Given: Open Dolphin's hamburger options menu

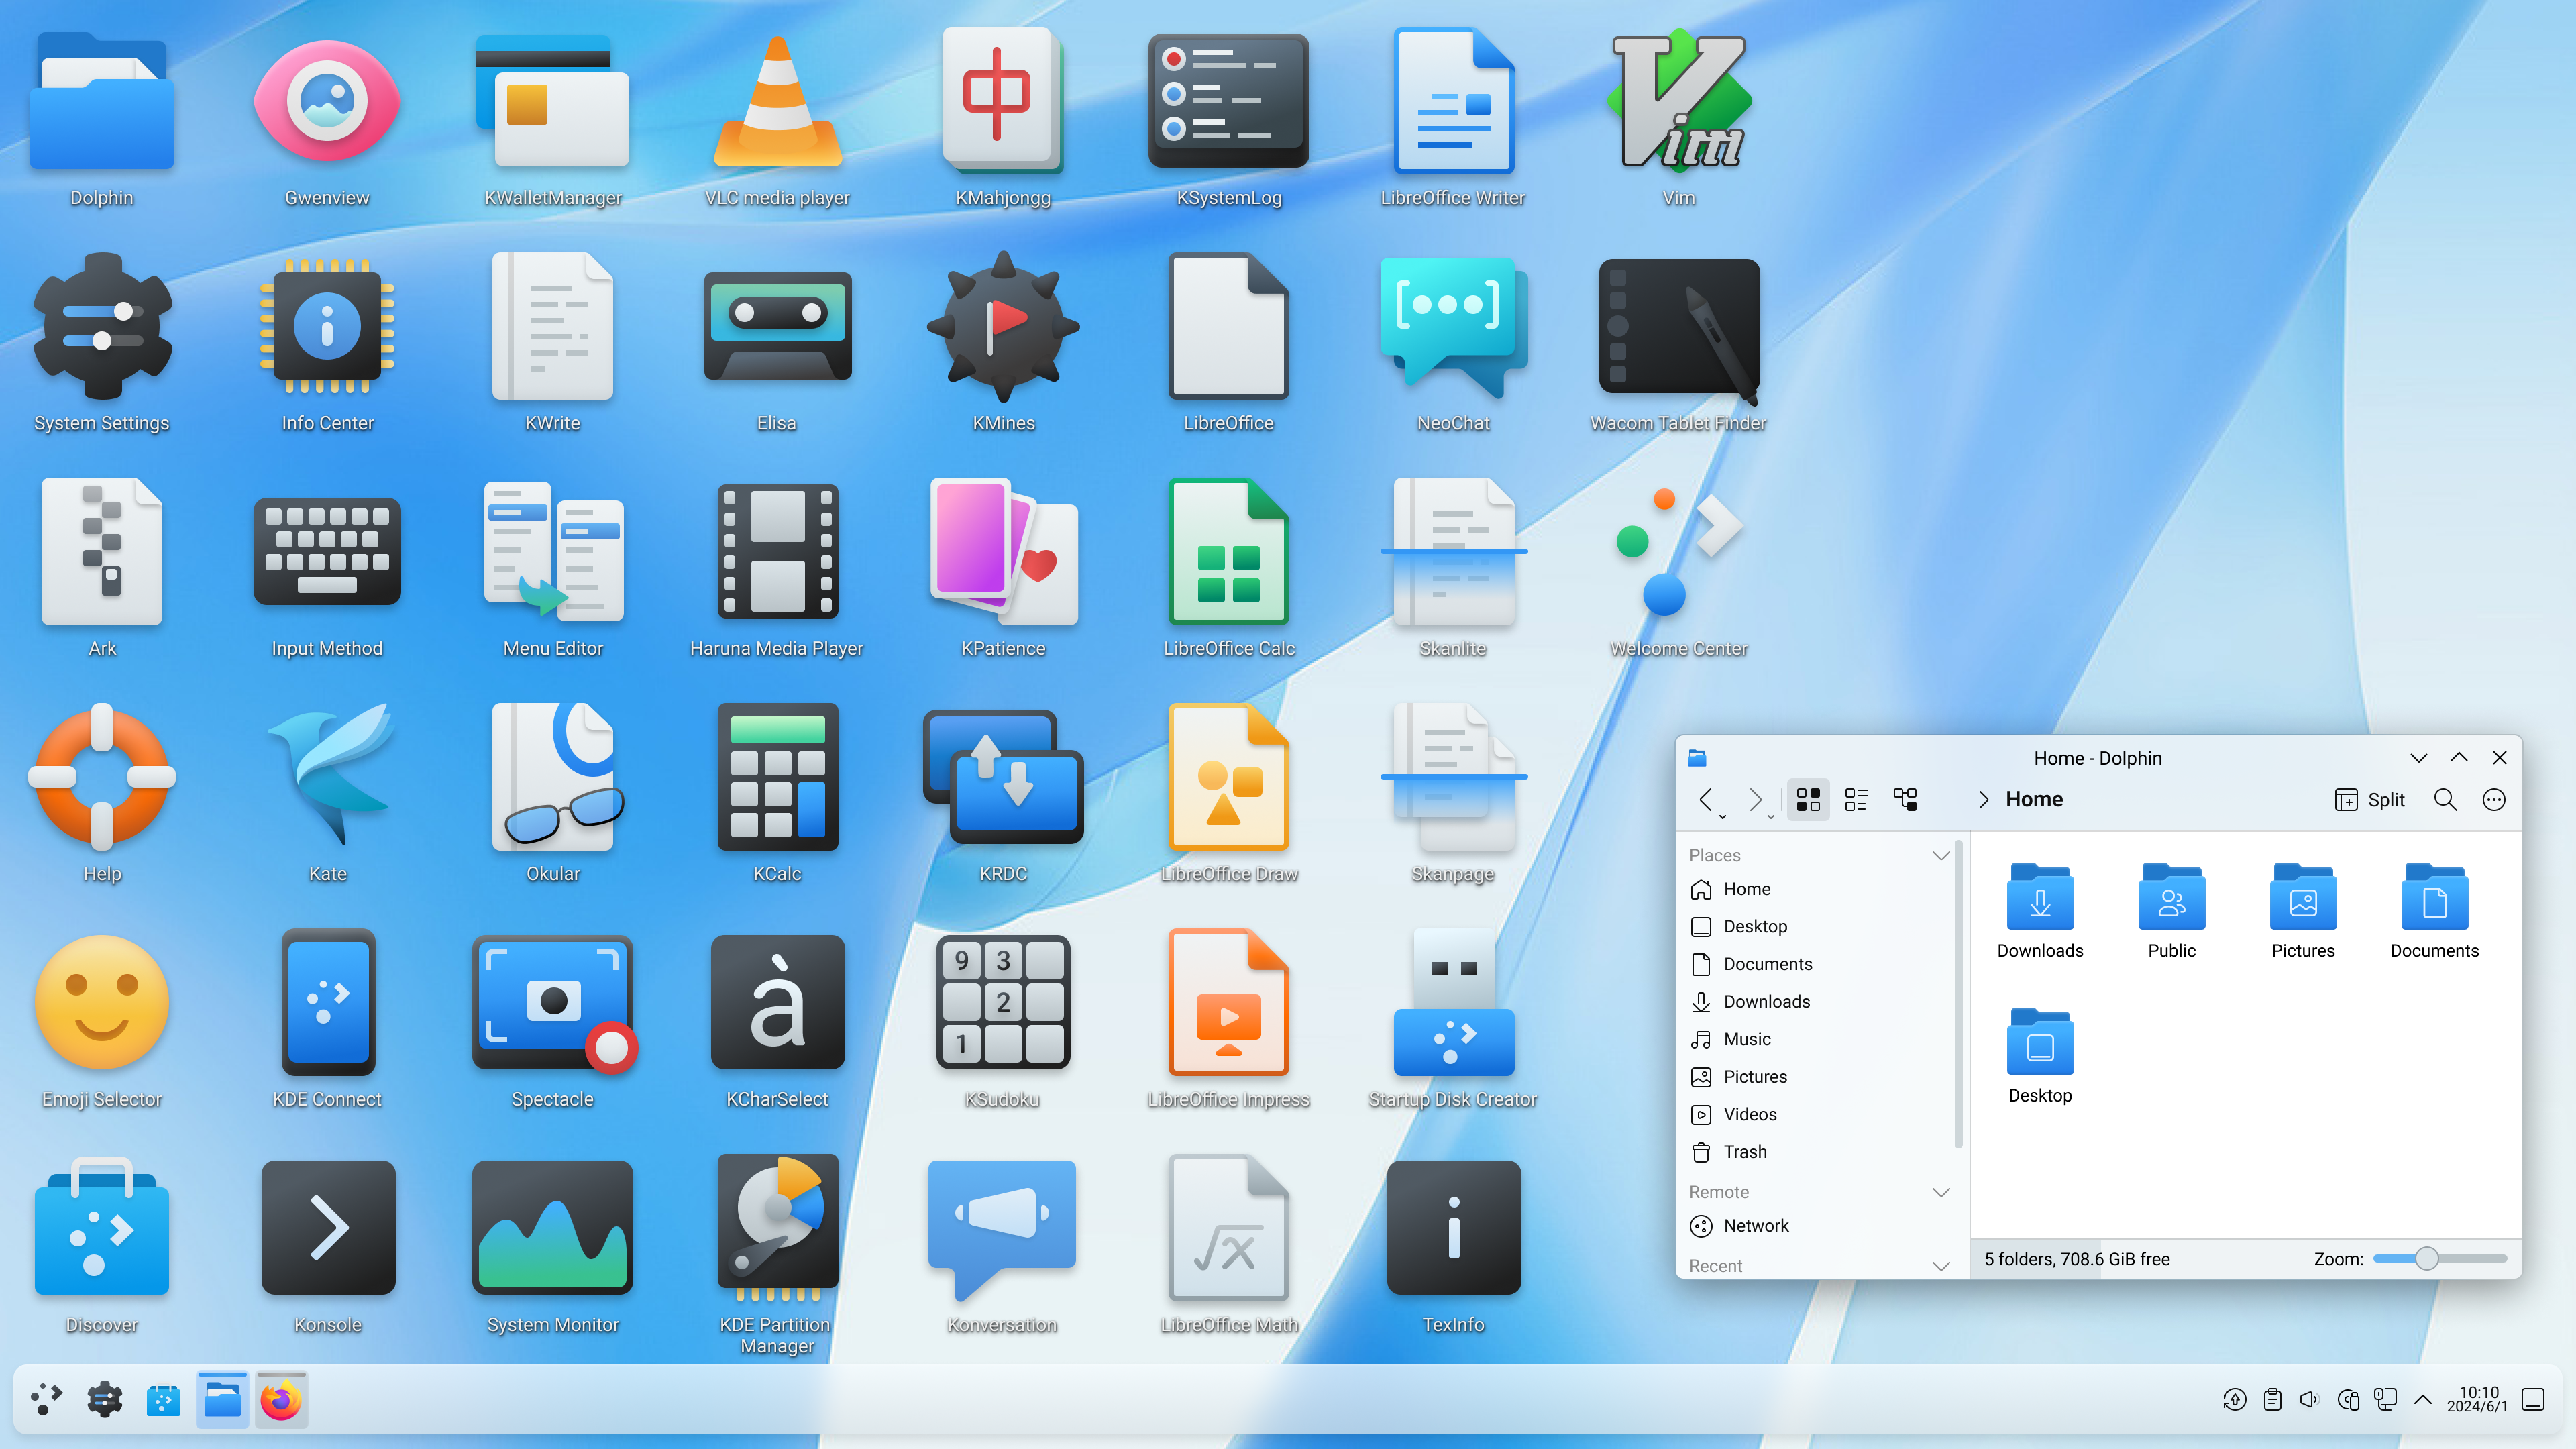Looking at the screenshot, I should [2494, 799].
